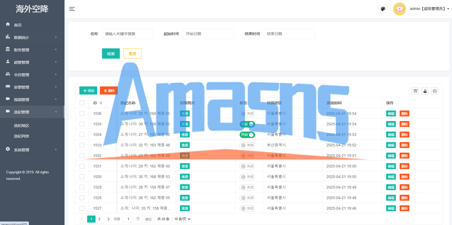This screenshot has height=225, width=452.
Task: Check the row 1533 checkbox
Action: [x=82, y=145]
